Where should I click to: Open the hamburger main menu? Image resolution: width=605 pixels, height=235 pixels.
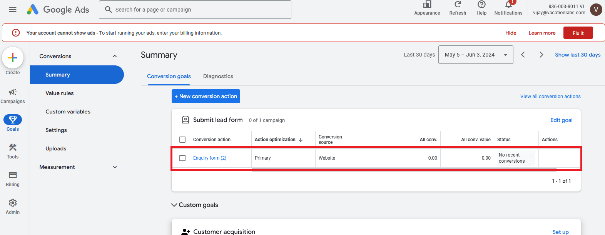(x=13, y=10)
